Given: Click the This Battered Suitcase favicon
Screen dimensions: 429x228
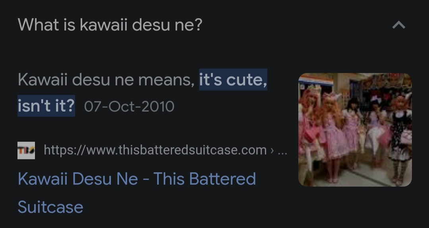Looking at the screenshot, I should 26,150.
